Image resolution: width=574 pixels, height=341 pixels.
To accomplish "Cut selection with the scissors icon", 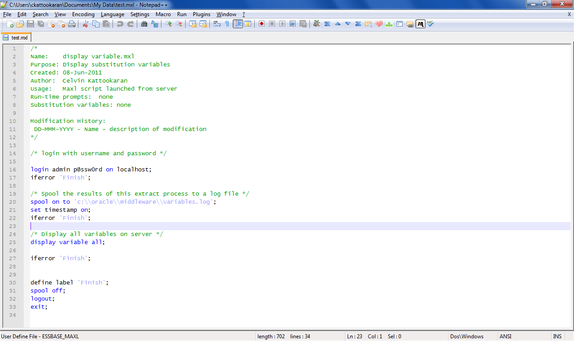I will (85, 24).
